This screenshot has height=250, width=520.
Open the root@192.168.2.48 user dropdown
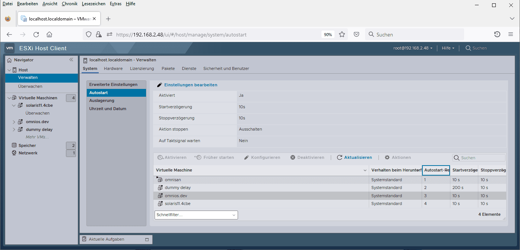click(x=413, y=48)
